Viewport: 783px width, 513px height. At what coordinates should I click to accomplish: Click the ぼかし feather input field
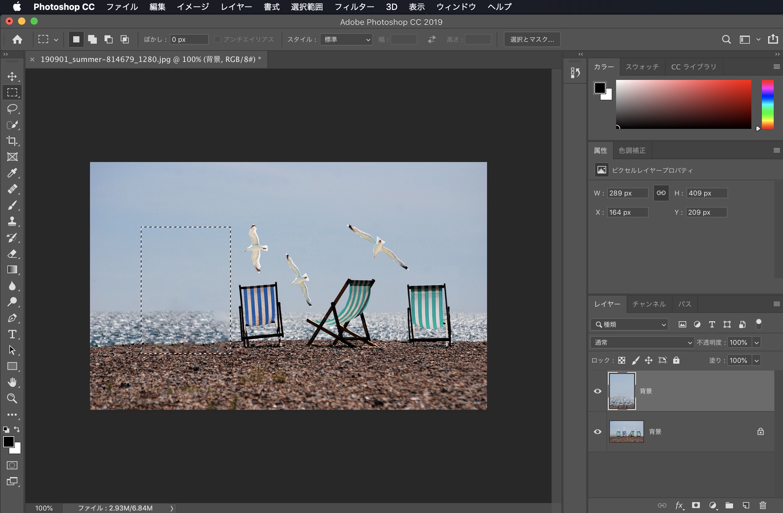189,39
